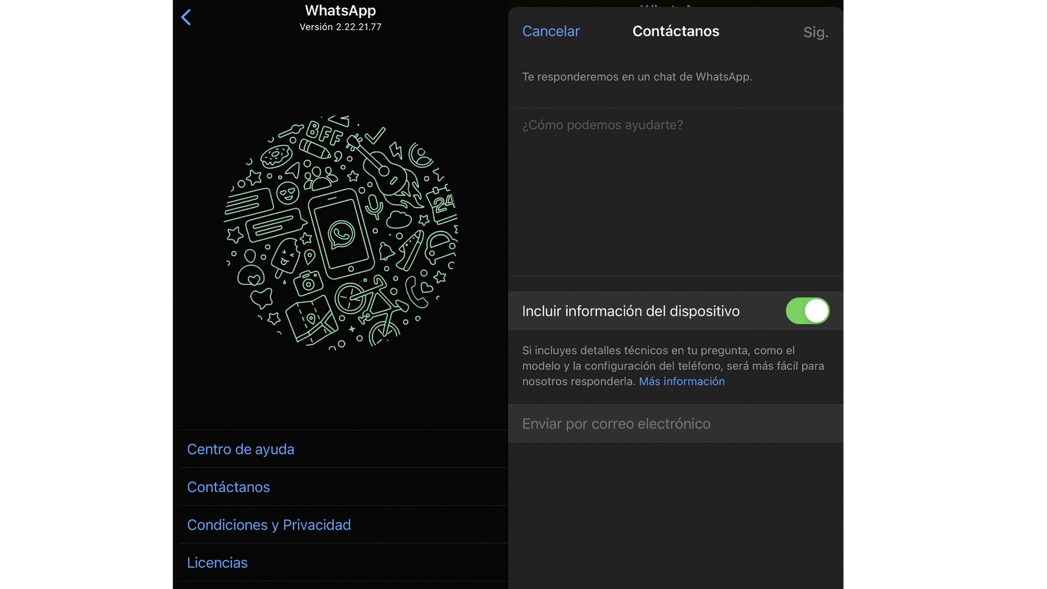Open Centro de ayuda
This screenshot has width=1047, height=589.
pos(344,449)
